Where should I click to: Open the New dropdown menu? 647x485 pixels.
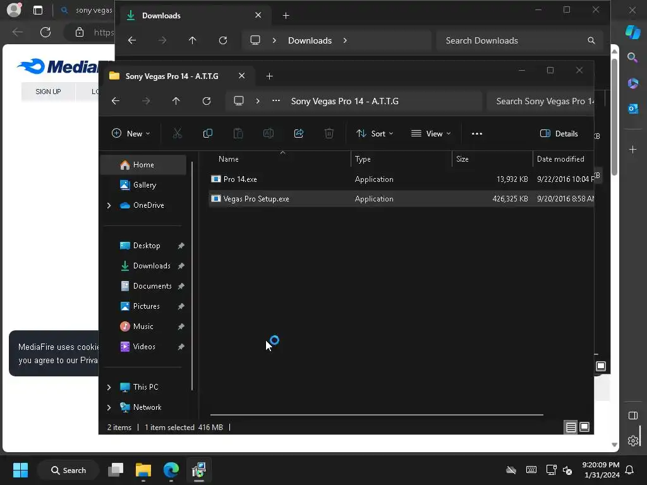(x=131, y=134)
